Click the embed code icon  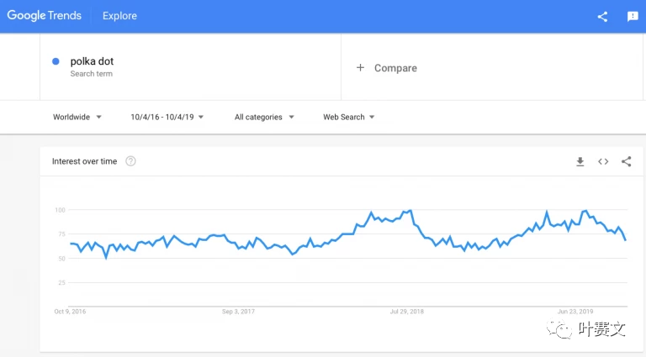coord(603,161)
